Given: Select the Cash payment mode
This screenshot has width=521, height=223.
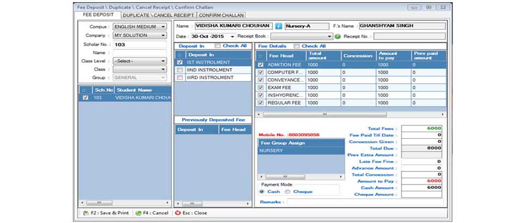Looking at the screenshot, I should (x=262, y=192).
